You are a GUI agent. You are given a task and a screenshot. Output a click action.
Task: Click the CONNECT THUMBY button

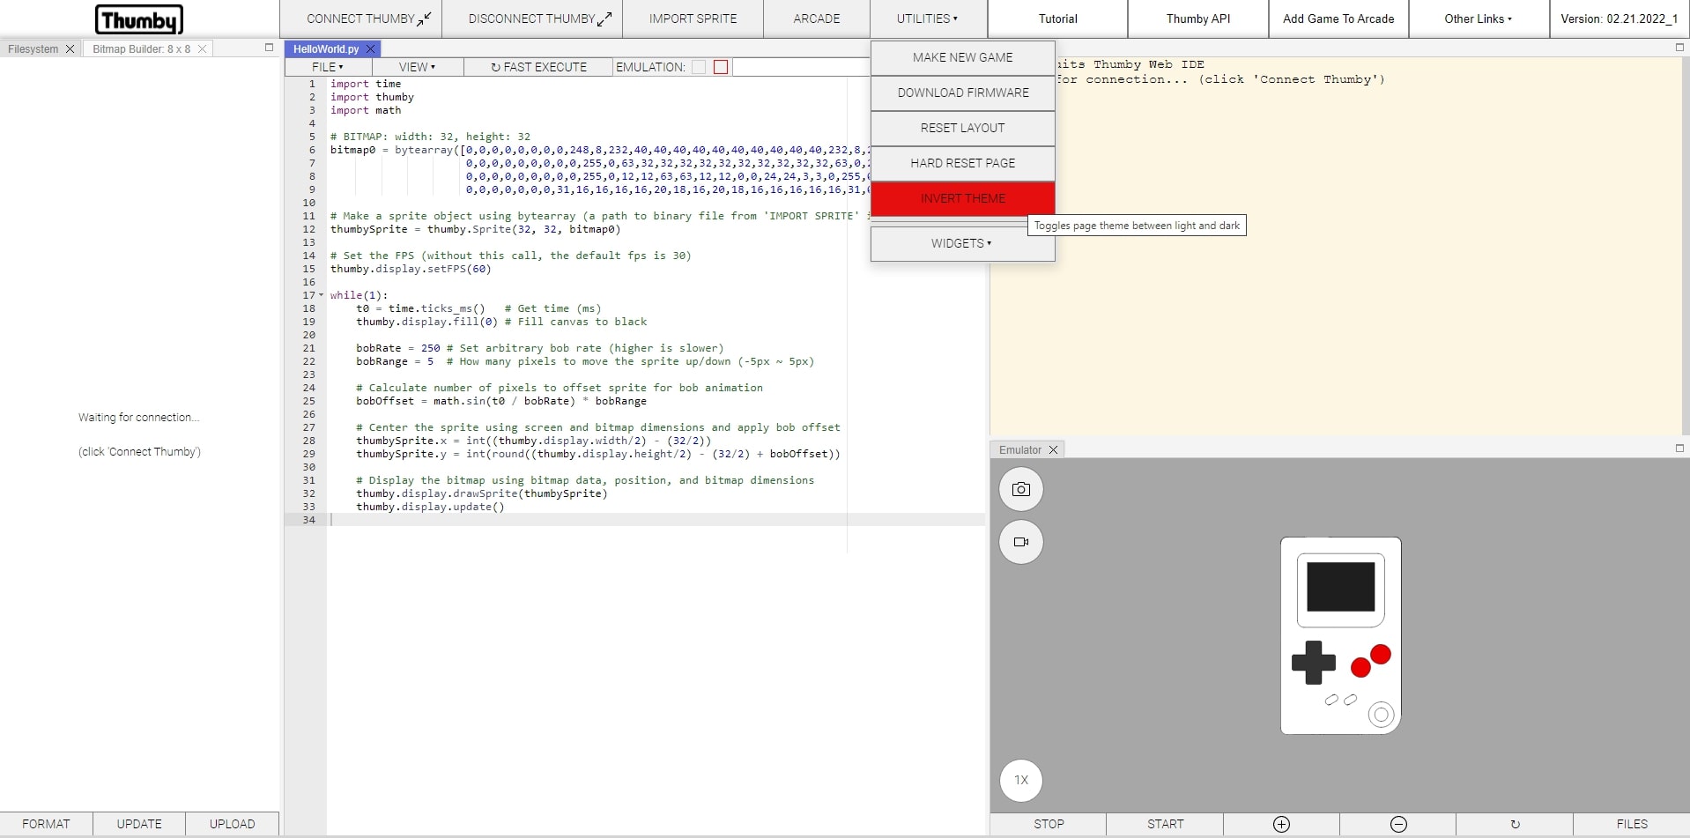368,19
